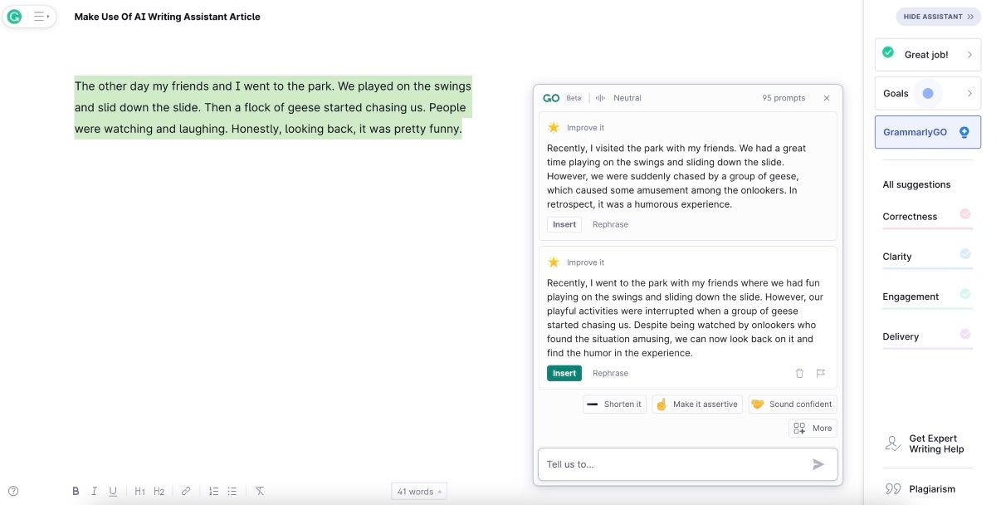This screenshot has width=996, height=505.
Task: Click the Delivery purple check indicator
Action: pyautogui.click(x=965, y=334)
